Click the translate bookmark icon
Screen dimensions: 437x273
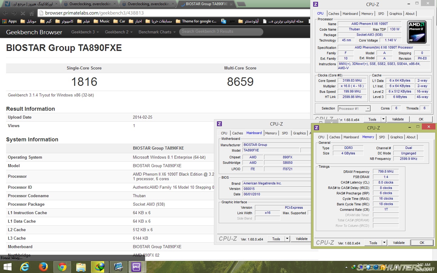pyautogui.click(x=224, y=21)
